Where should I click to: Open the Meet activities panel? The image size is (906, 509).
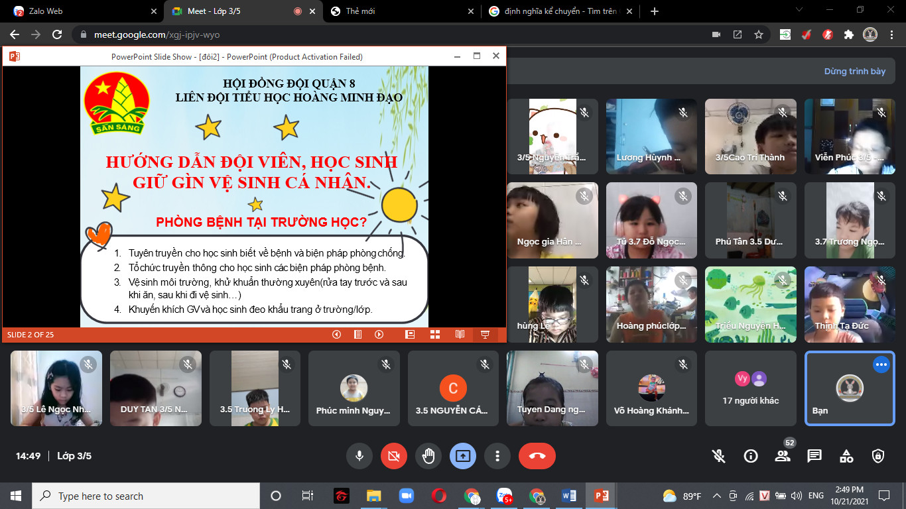point(846,456)
